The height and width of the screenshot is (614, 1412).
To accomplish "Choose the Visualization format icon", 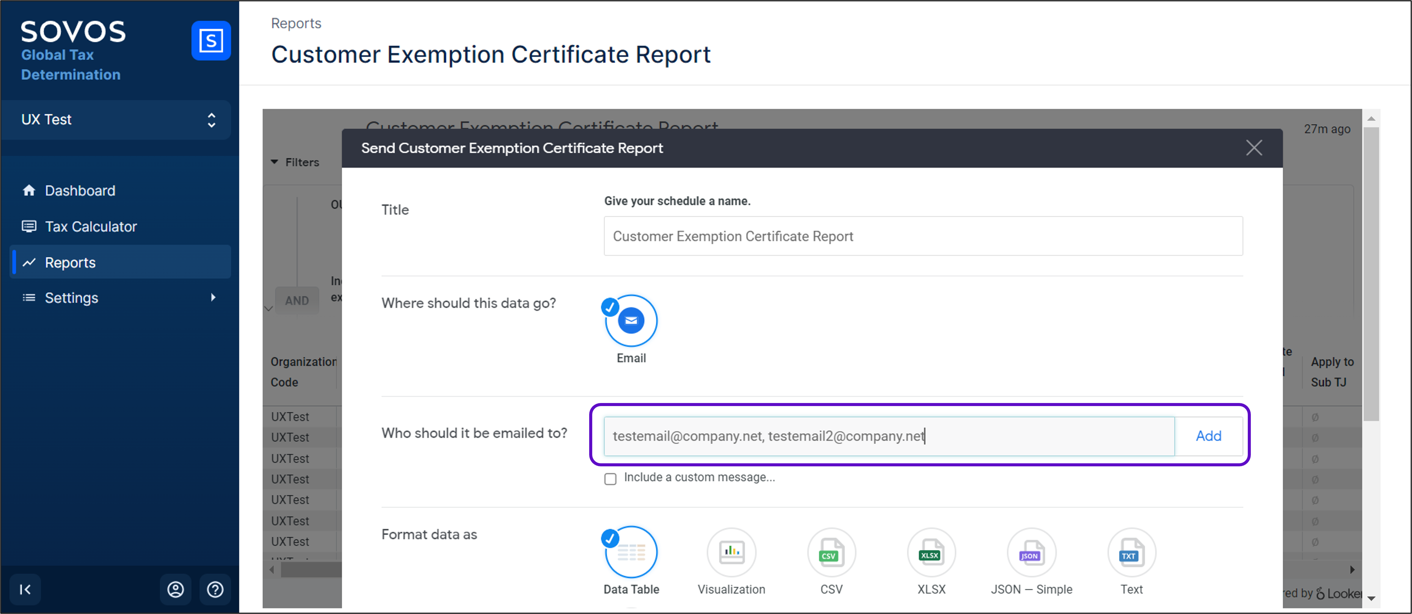I will click(731, 553).
